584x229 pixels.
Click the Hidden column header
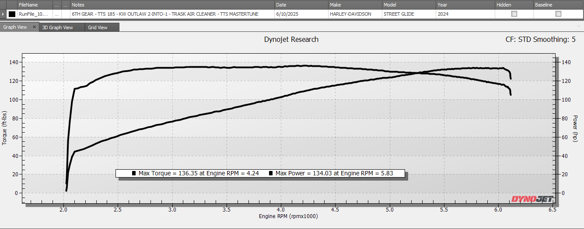(x=514, y=5)
